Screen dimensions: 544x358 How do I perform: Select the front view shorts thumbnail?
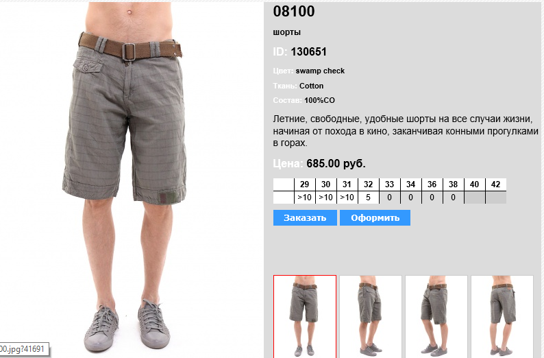pos(305,316)
